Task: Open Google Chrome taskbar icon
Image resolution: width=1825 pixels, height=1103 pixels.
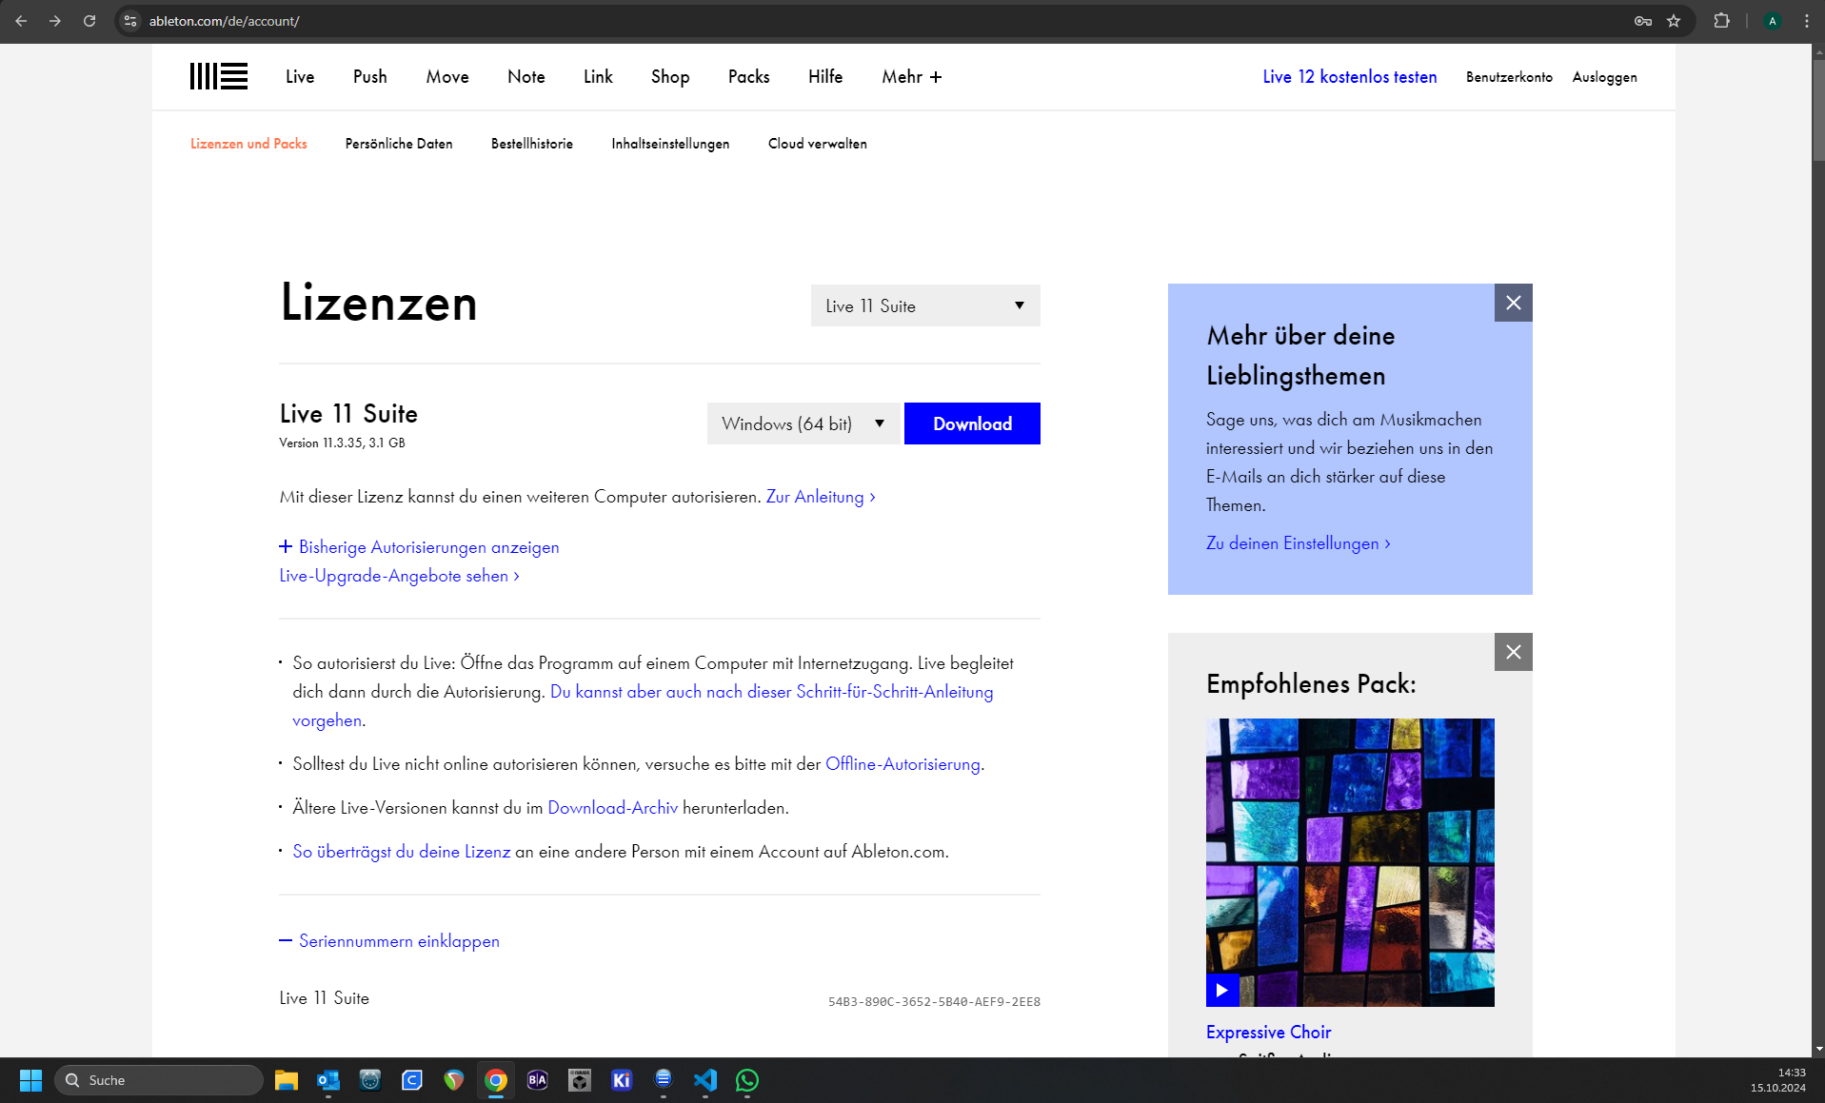Action: (x=496, y=1080)
